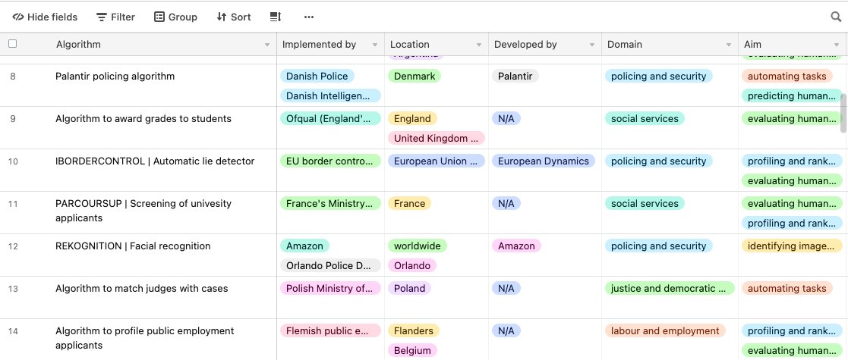Click Algorithm to award grades to students

pos(143,119)
